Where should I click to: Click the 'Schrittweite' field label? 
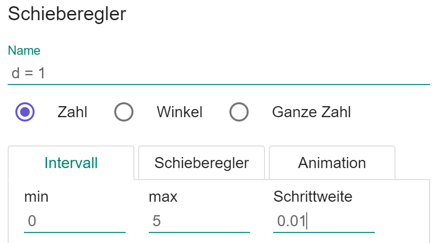coord(313,196)
